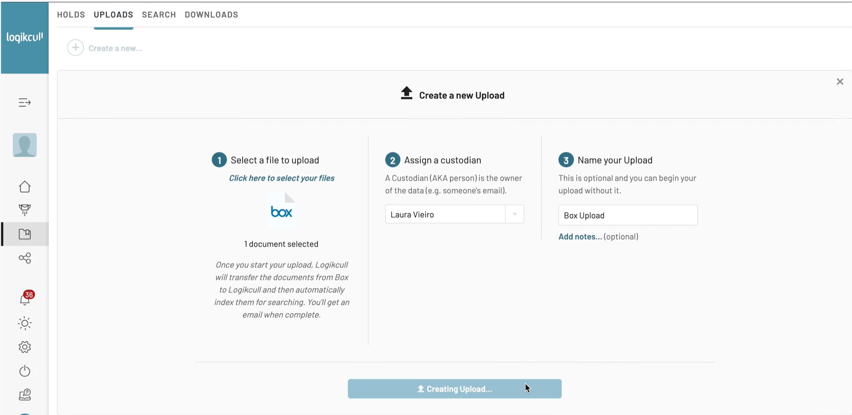Open help via the laptop question icon
The width and height of the screenshot is (852, 415).
(x=25, y=394)
